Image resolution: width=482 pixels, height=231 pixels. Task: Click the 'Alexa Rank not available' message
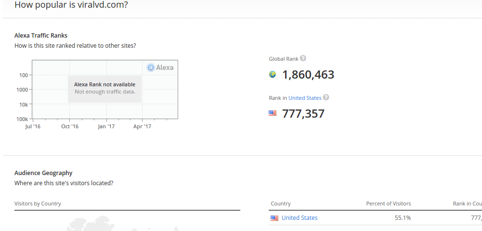pyautogui.click(x=104, y=84)
